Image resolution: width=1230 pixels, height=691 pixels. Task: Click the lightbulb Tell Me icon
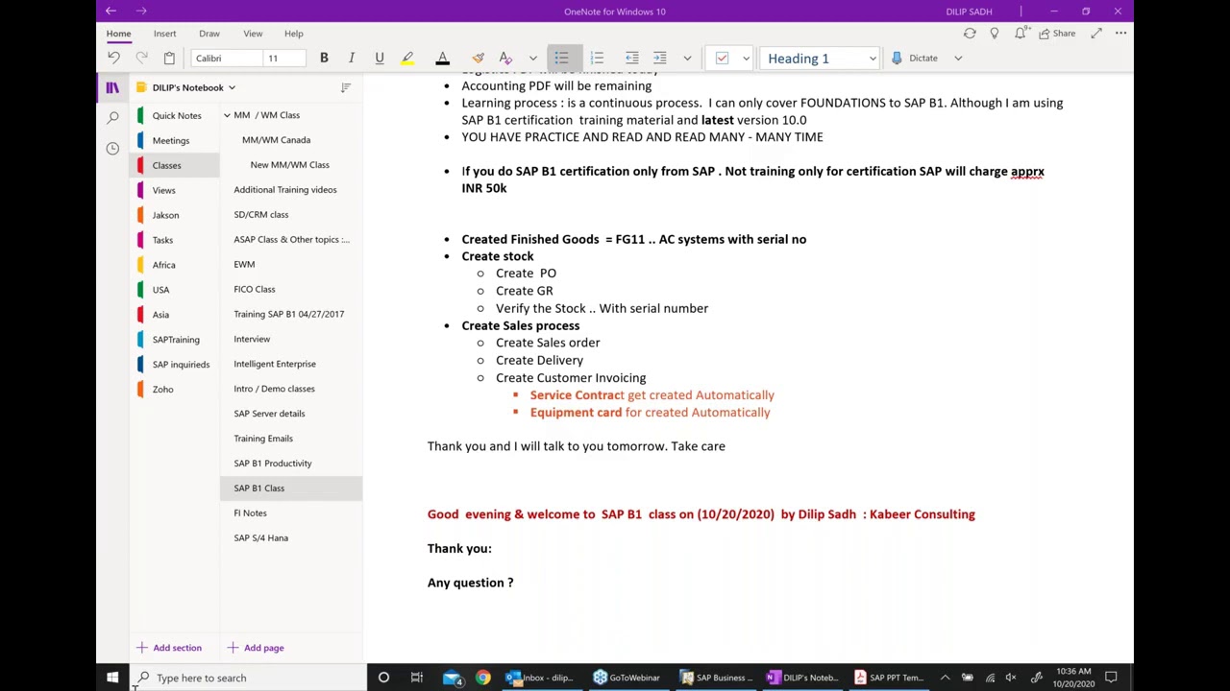click(x=995, y=34)
